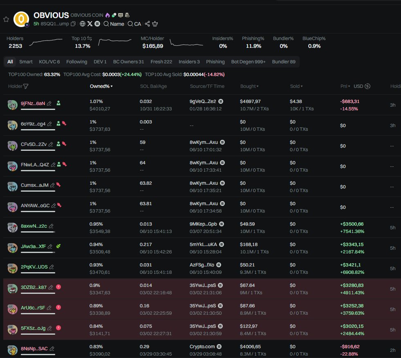The image size is (401, 358).
Task: Edit the label for Cumsx...aJM
Action: [52, 186]
